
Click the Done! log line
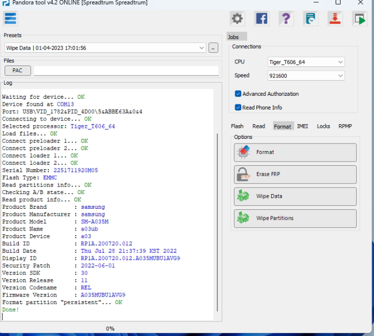pyautogui.click(x=11, y=310)
